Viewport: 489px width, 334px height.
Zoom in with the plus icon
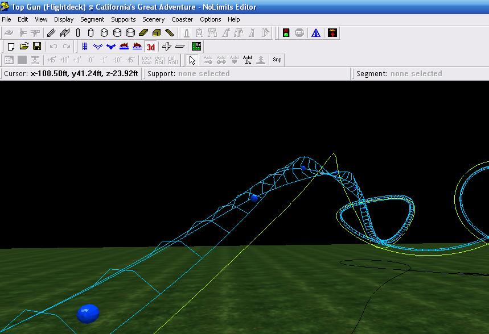coord(167,47)
